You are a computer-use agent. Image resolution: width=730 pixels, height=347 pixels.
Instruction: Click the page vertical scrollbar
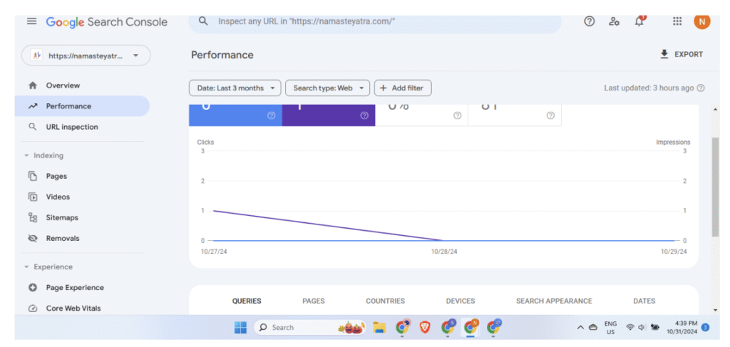coord(715,187)
